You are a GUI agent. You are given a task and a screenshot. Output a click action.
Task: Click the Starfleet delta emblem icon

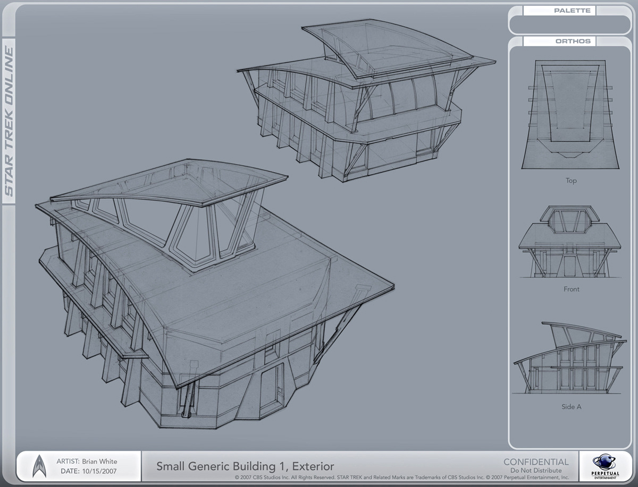(40, 466)
